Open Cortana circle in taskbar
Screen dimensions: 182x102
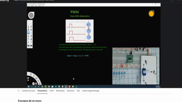coord(35,86)
